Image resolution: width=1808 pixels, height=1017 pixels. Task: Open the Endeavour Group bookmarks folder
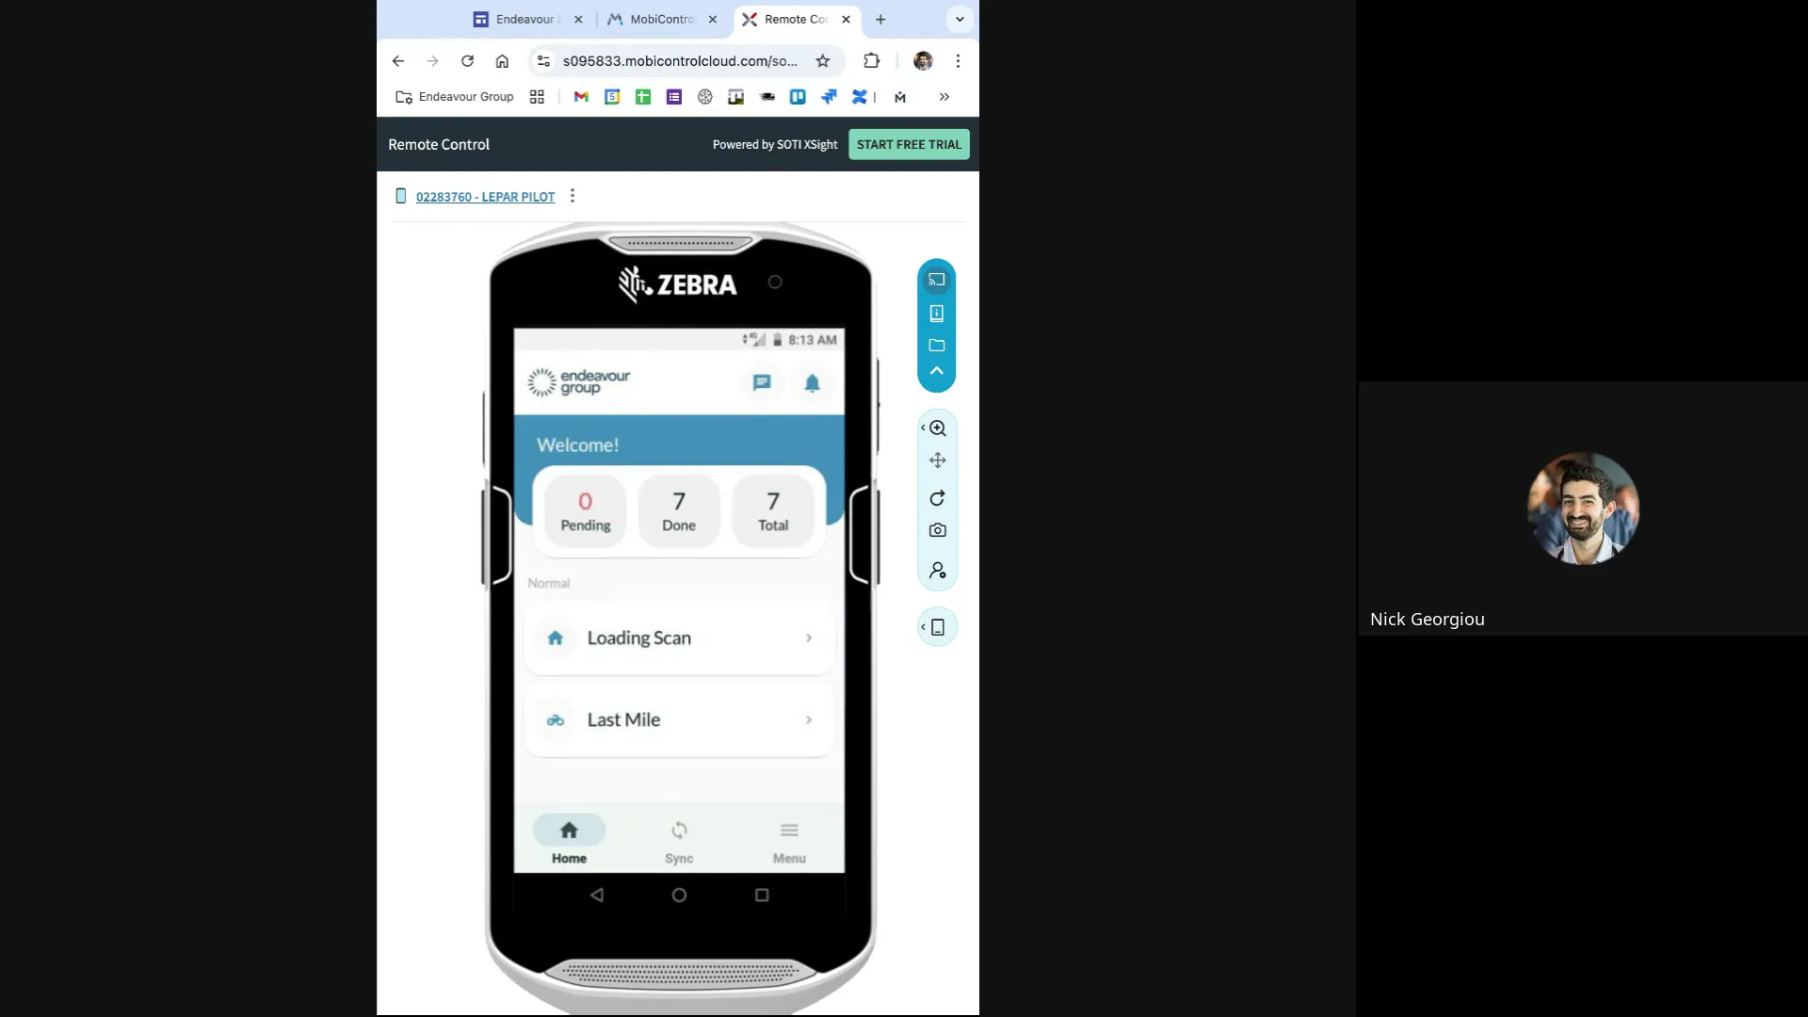455,97
